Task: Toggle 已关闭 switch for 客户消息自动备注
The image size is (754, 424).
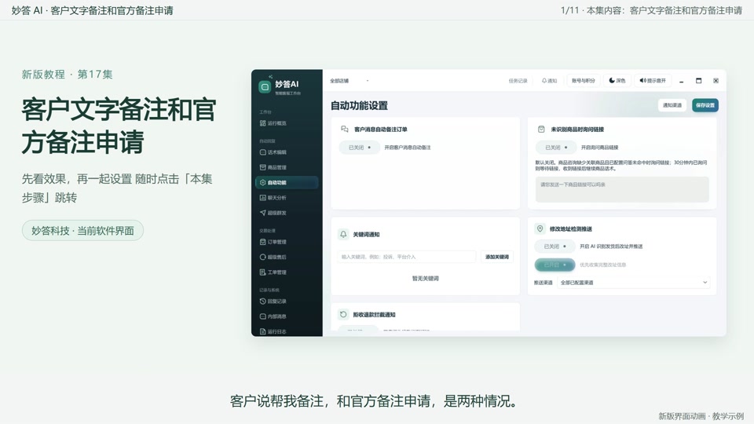Action: [359, 148]
